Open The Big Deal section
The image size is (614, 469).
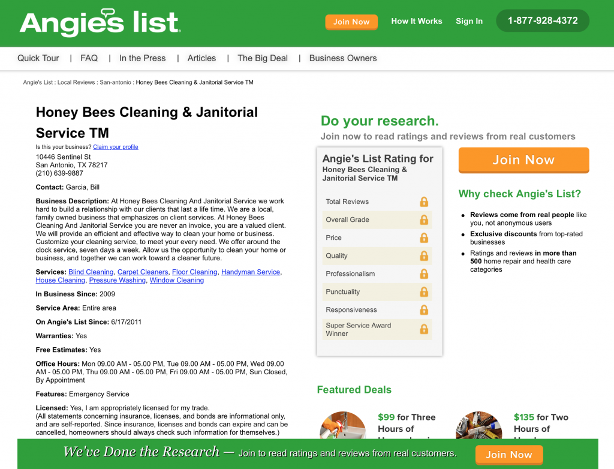pos(263,58)
